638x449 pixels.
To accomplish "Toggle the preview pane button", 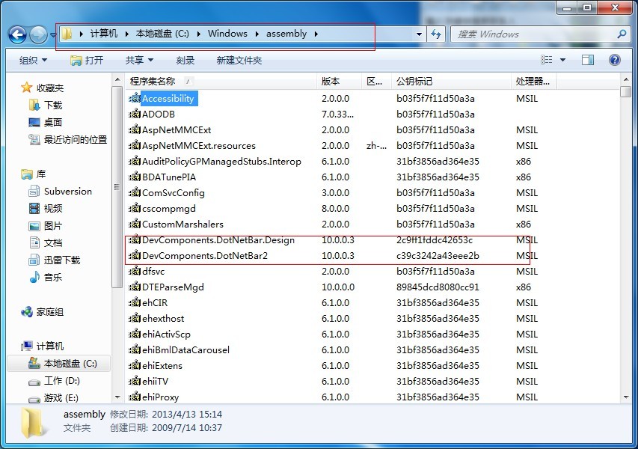I will point(588,60).
